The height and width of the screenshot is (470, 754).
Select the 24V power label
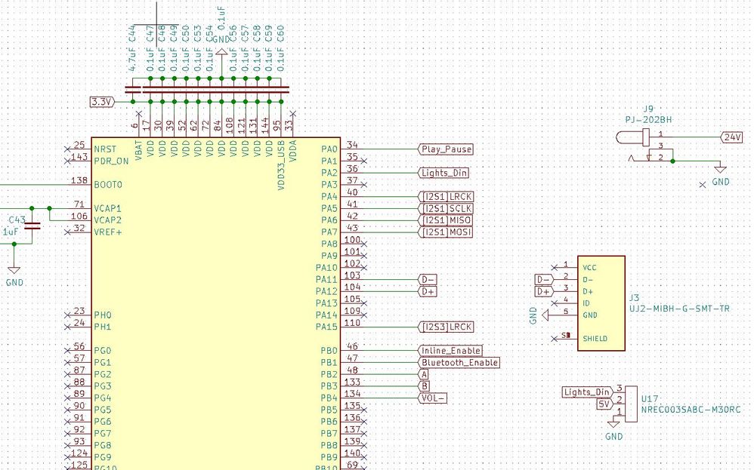point(731,137)
